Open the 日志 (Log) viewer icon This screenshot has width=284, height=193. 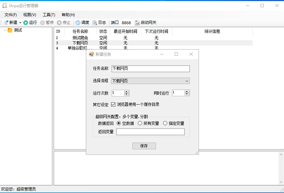pyautogui.click(x=95, y=22)
